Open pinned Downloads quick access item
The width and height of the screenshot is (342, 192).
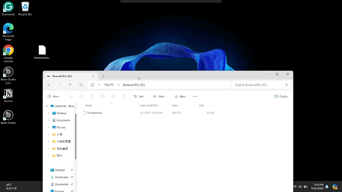(x=61, y=177)
